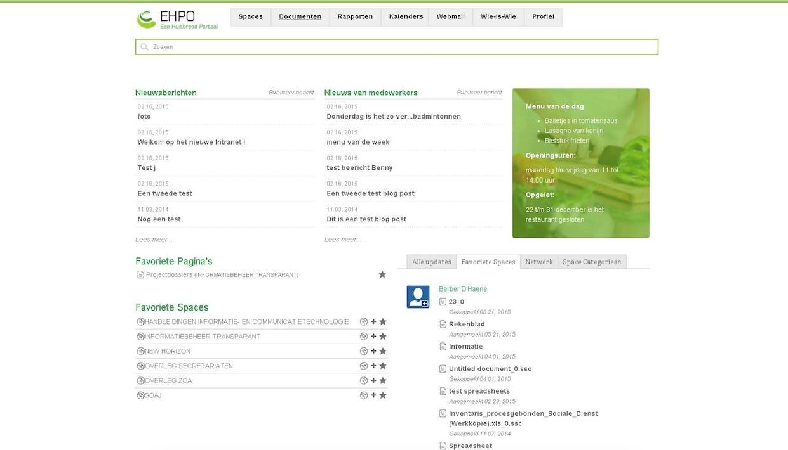The width and height of the screenshot is (788, 450).
Task: Click the magnifier icon in search bar
Action: tap(145, 47)
